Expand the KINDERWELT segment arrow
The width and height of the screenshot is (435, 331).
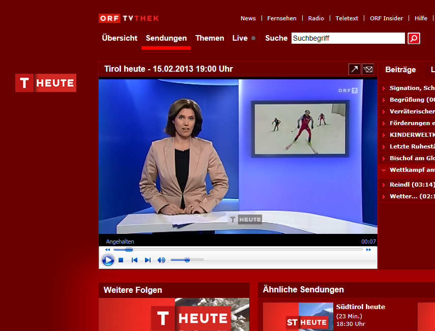[x=384, y=135]
